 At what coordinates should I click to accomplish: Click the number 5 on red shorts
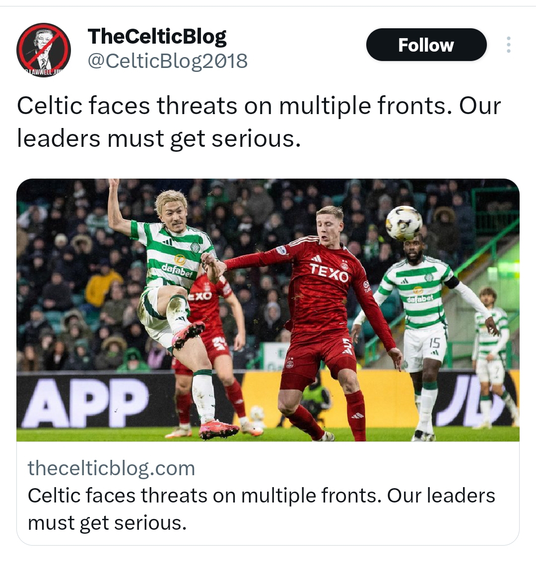click(347, 346)
